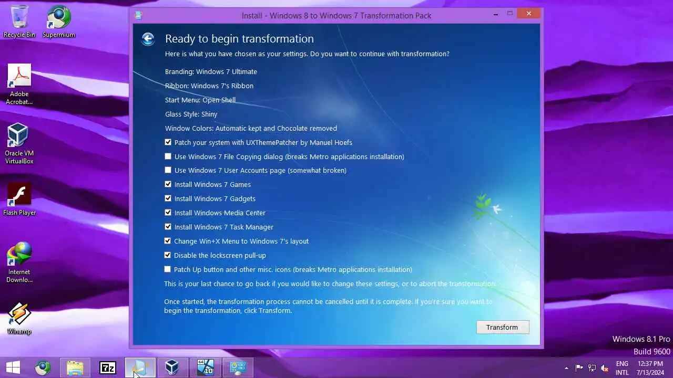
Task: Open Action Center flag icon
Action: pyautogui.click(x=579, y=368)
